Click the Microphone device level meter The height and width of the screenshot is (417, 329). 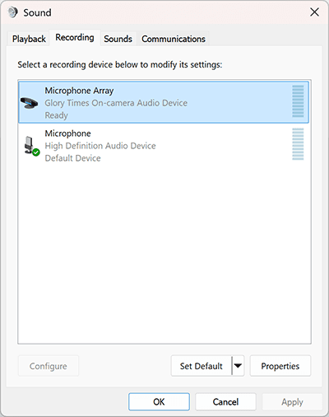(298, 144)
